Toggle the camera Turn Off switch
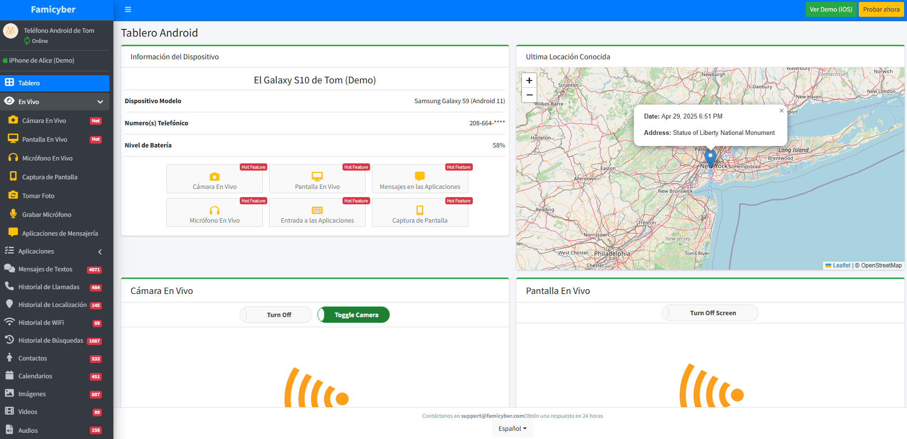907x439 pixels. tap(276, 315)
